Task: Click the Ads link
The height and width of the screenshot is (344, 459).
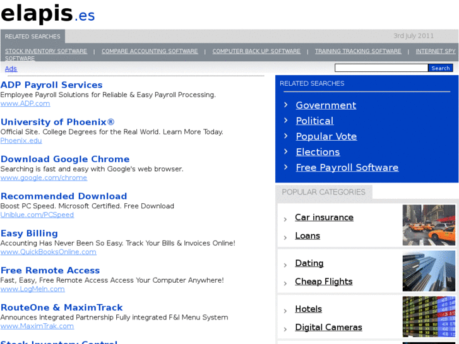Action: pyautogui.click(x=11, y=69)
